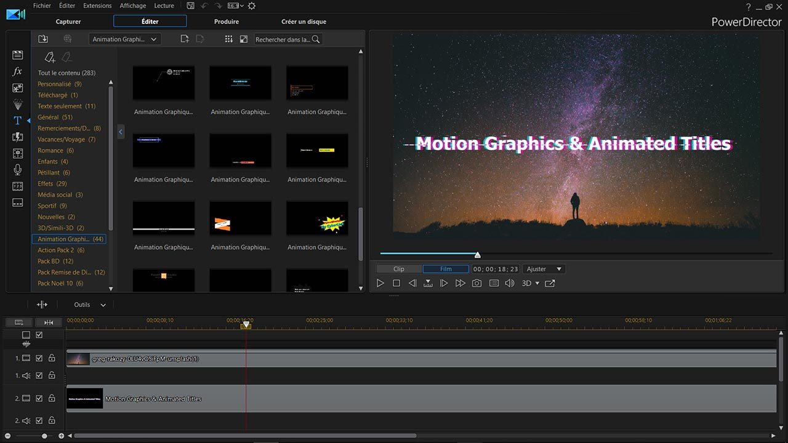This screenshot has width=788, height=443.
Task: Open the preview quality settings icon
Action: click(494, 283)
